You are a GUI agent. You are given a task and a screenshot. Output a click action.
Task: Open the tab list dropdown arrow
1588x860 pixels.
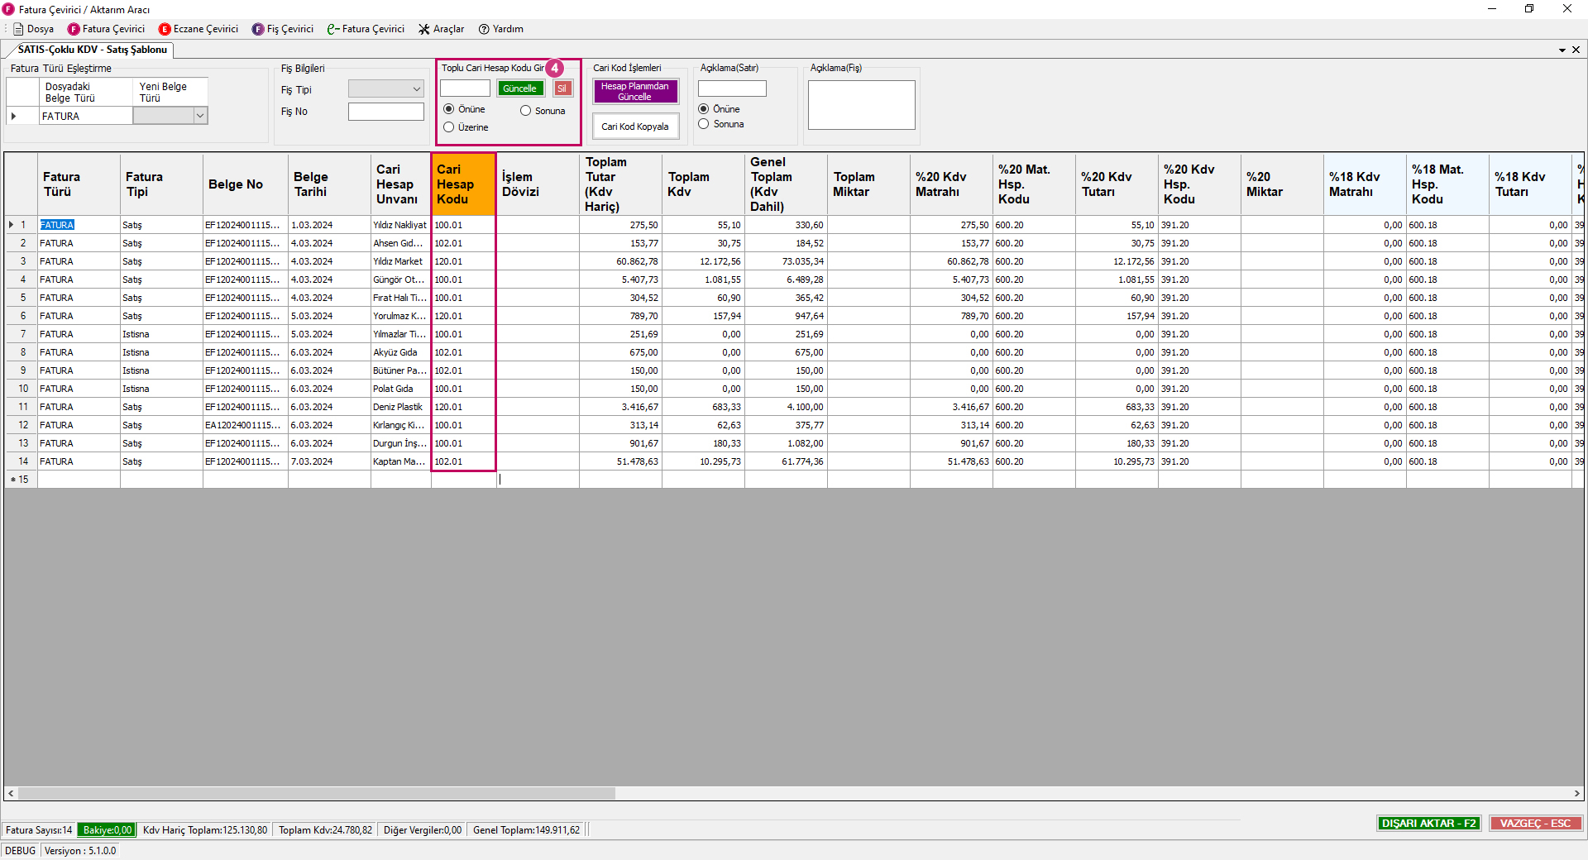[1562, 50]
